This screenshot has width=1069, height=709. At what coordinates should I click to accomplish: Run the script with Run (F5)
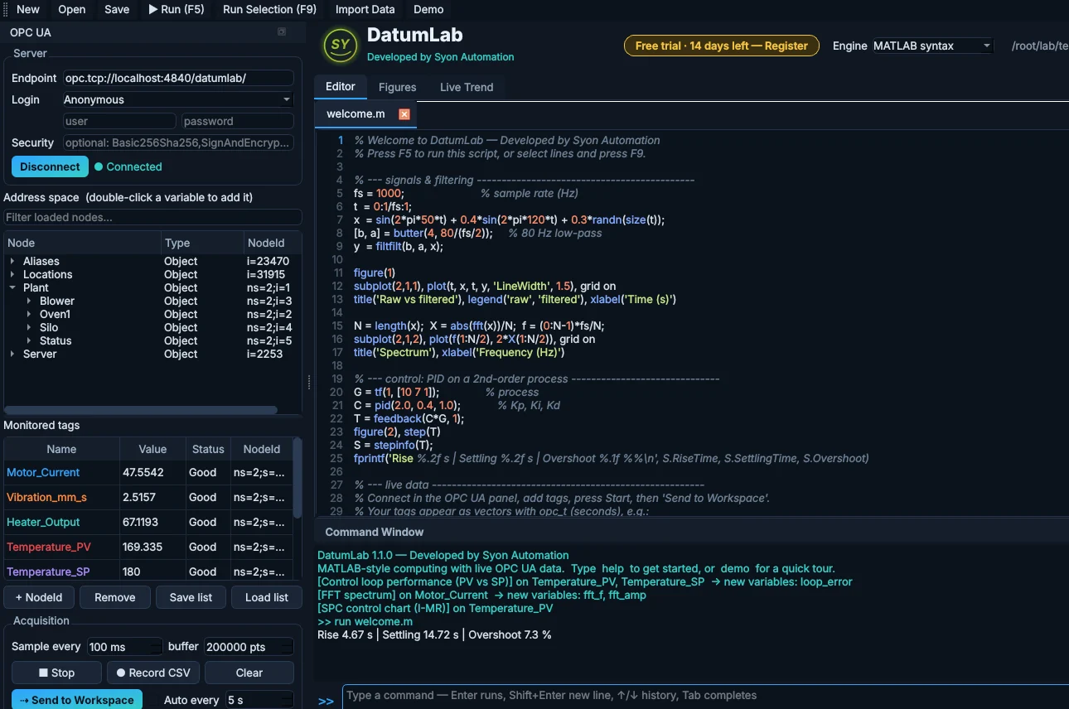click(x=177, y=9)
